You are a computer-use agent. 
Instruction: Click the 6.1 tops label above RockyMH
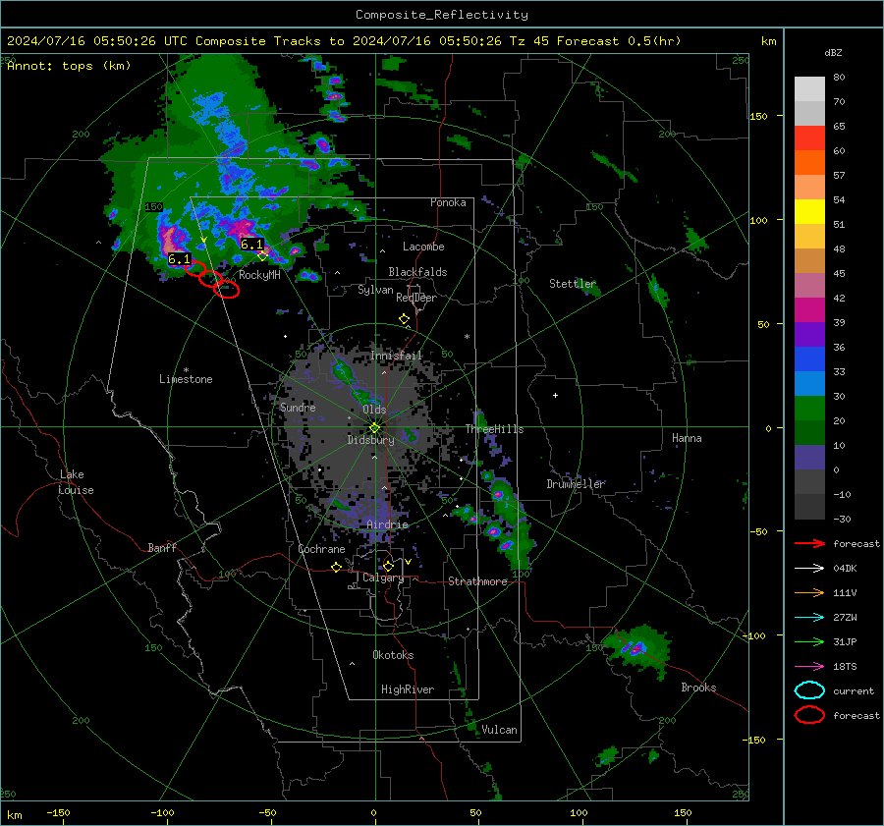[x=251, y=245]
